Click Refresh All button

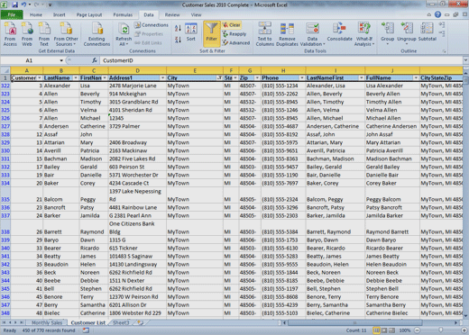[x=124, y=34]
